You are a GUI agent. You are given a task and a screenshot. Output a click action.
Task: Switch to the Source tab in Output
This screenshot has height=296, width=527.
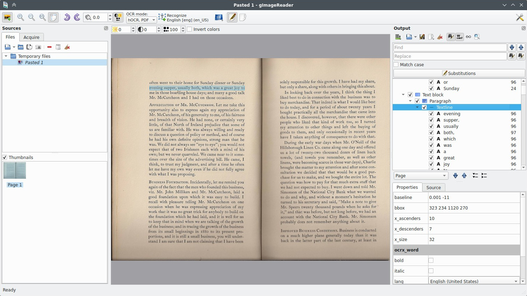point(434,187)
